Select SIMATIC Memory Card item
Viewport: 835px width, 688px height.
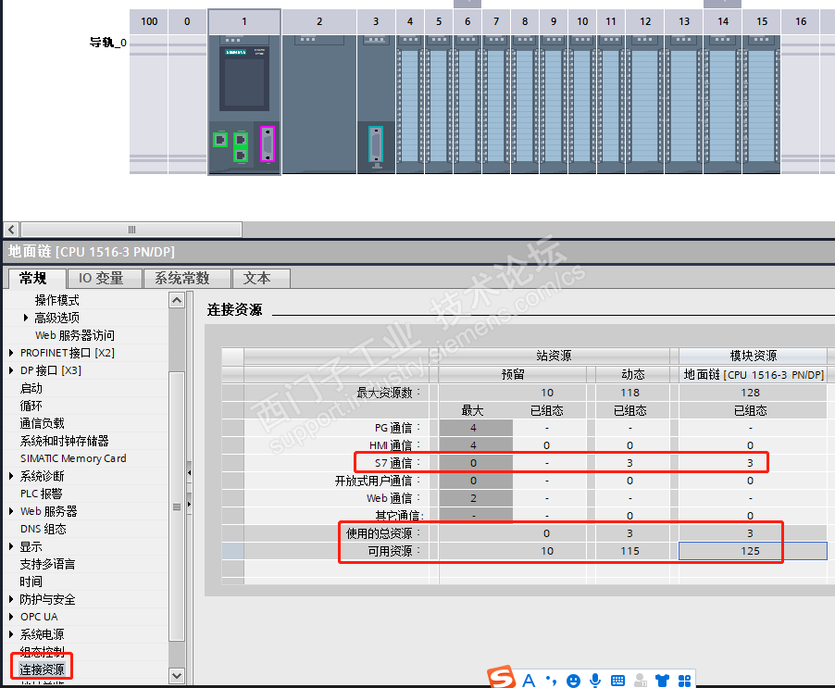click(73, 458)
